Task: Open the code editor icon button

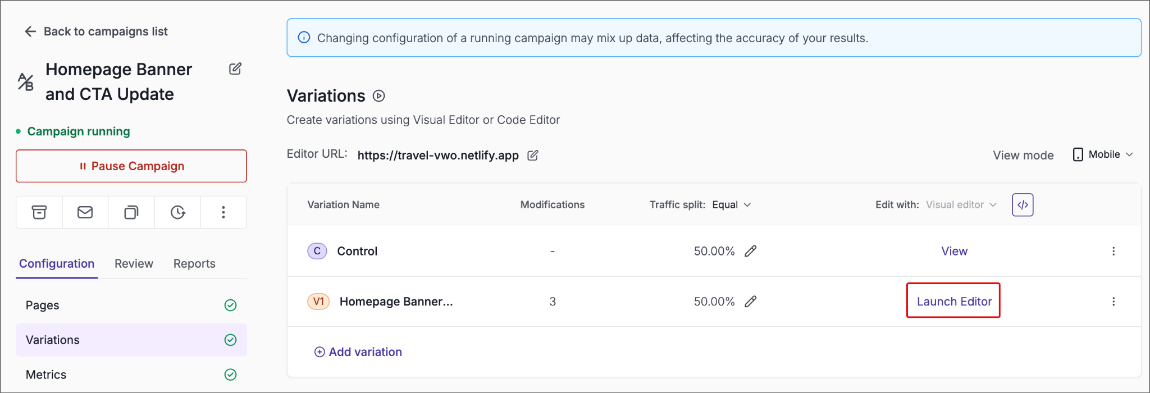Action: (x=1023, y=205)
